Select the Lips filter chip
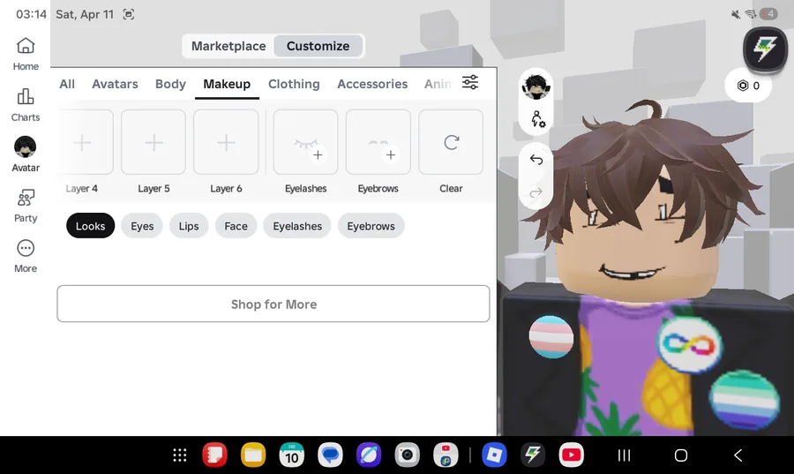Image resolution: width=794 pixels, height=474 pixels. pos(189,226)
